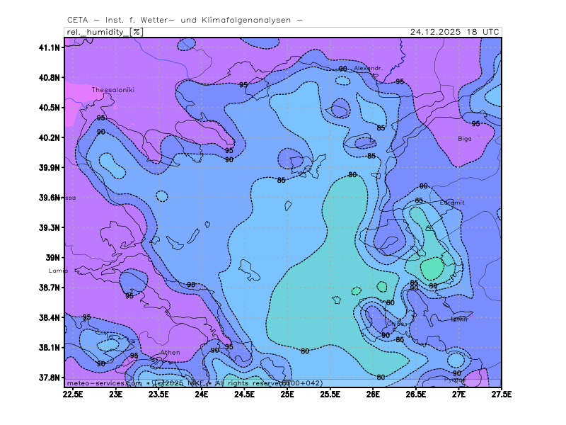The height and width of the screenshot is (425, 566).
Task: Select the rel. humidity [%] parameter label
Action: point(104,32)
